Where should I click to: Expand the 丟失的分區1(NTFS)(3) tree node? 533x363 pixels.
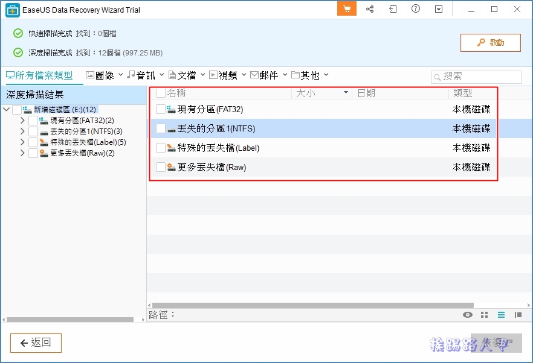(x=22, y=131)
